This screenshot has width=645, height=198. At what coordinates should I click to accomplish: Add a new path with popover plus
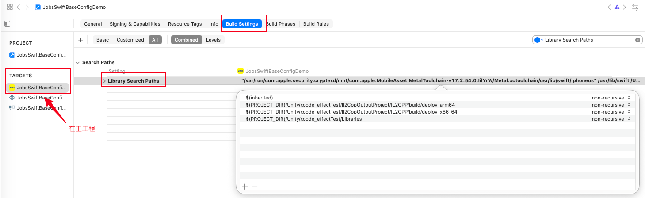pyautogui.click(x=245, y=187)
